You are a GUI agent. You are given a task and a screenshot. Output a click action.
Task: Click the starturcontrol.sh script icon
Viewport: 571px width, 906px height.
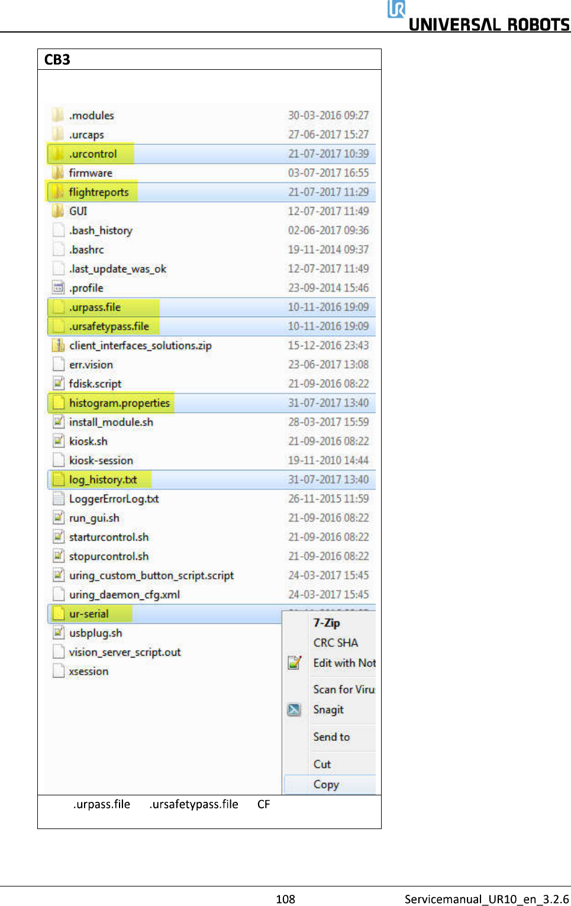click(58, 537)
